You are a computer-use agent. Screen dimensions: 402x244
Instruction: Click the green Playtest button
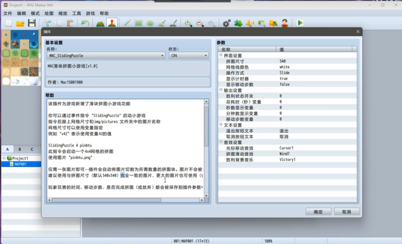click(x=300, y=23)
